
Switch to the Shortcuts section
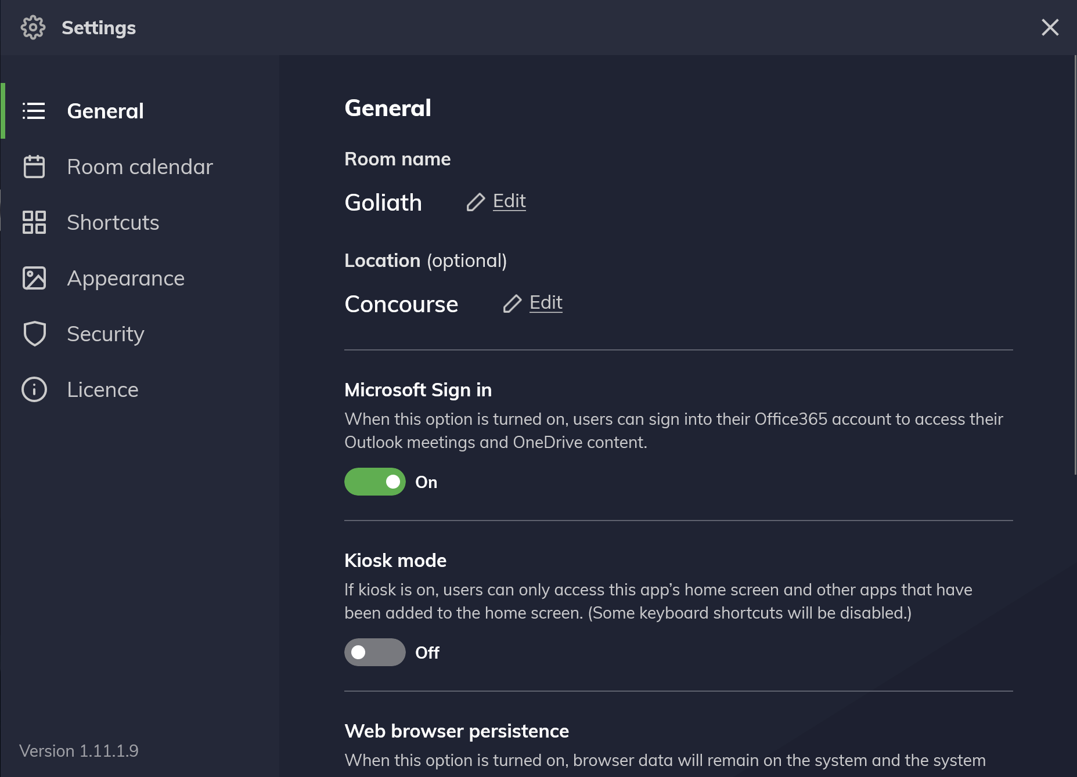(140, 222)
